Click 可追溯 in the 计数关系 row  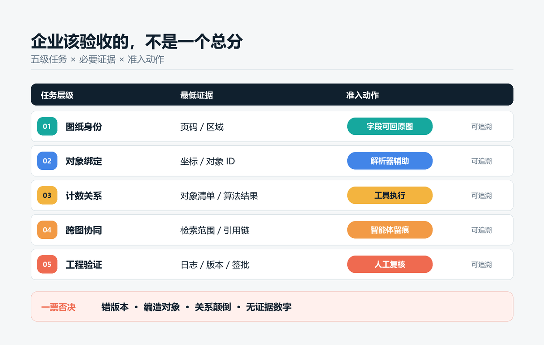tap(481, 196)
